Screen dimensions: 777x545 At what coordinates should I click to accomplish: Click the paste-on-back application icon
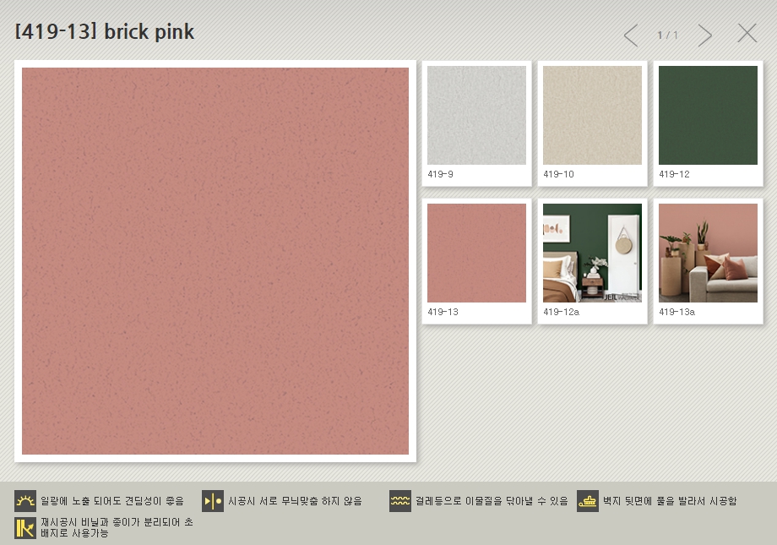[588, 501]
